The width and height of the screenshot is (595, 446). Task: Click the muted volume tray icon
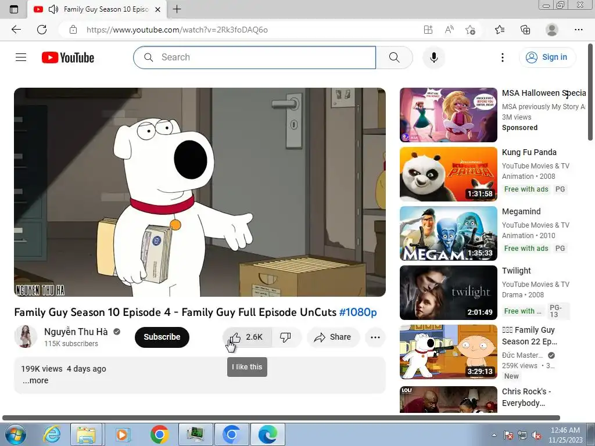pos(536,435)
